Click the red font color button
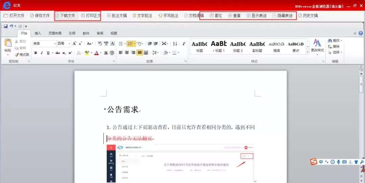This screenshot has height=183, width=365. (96, 53)
